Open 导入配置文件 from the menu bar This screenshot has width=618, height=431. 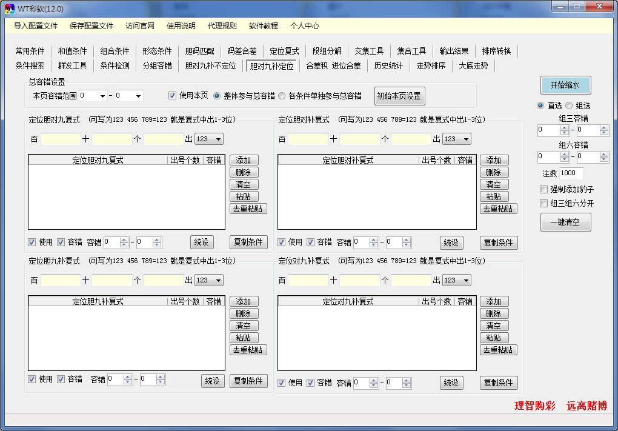point(35,26)
